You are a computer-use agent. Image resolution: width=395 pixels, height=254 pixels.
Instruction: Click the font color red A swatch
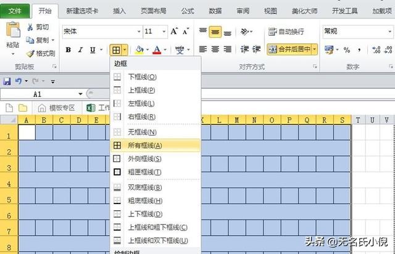157,50
